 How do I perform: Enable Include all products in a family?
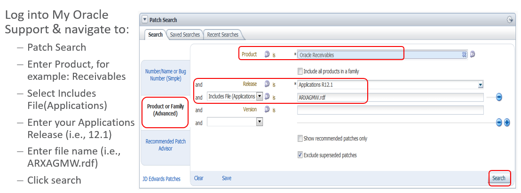click(300, 71)
